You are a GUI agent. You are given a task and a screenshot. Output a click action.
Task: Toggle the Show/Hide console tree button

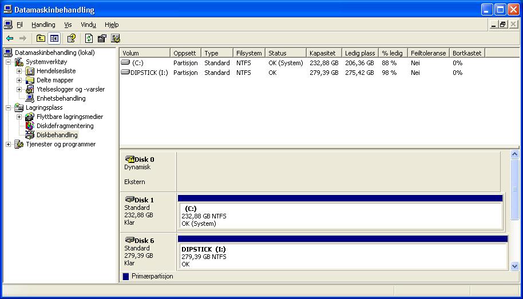click(54, 38)
